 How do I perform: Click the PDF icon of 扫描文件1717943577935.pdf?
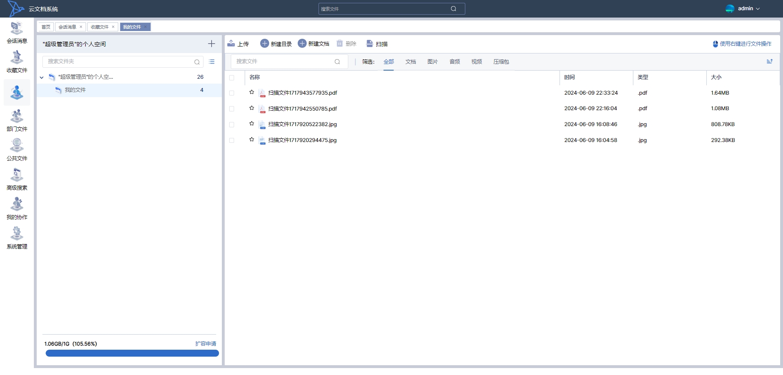pos(263,93)
